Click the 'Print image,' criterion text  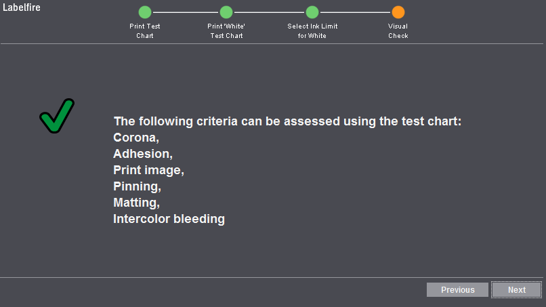(148, 170)
